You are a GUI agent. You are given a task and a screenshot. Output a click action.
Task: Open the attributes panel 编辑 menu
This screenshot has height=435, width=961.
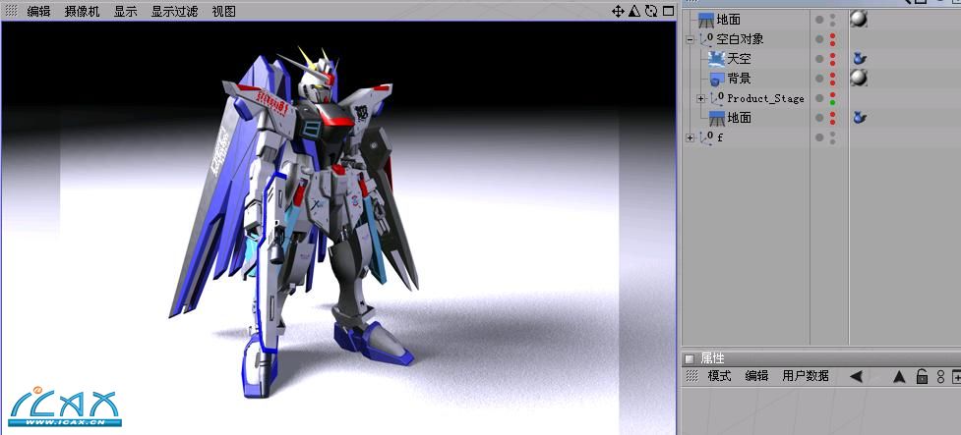(757, 376)
